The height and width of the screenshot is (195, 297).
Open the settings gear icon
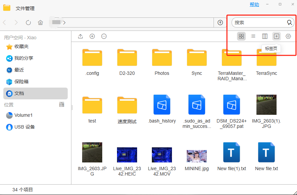pyautogui.click(x=288, y=36)
